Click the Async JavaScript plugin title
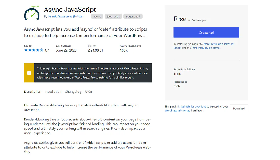This screenshot has height=160, width=280. pos(70,10)
